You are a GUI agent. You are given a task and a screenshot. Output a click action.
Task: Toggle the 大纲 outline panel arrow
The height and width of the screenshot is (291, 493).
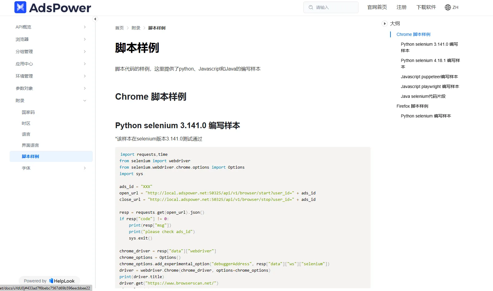[x=384, y=24]
